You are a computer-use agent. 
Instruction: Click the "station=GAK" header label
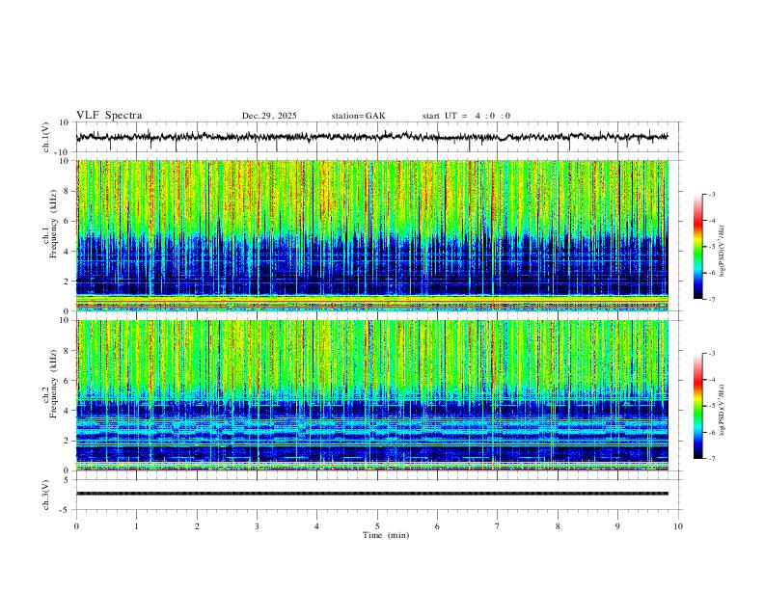[x=358, y=116]
